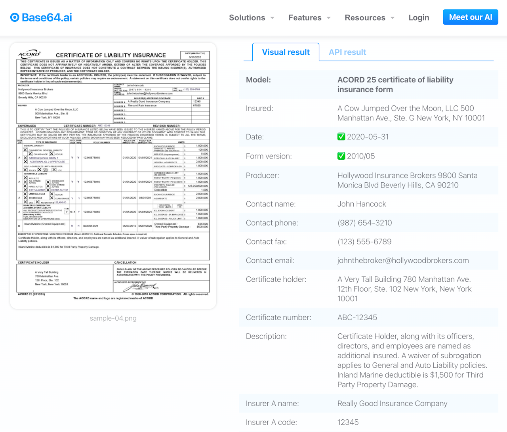Switch to the API result tab
This screenshot has height=432, width=507.
click(347, 52)
